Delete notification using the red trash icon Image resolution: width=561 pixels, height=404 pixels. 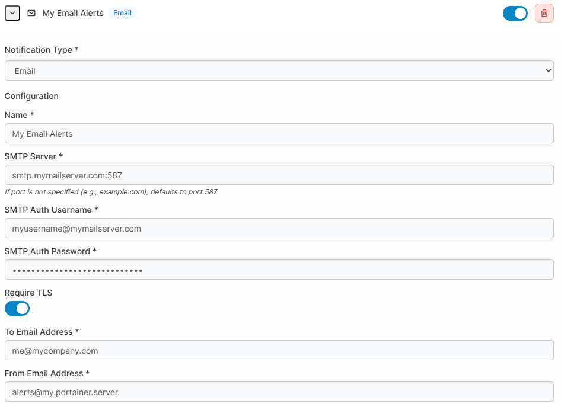544,13
